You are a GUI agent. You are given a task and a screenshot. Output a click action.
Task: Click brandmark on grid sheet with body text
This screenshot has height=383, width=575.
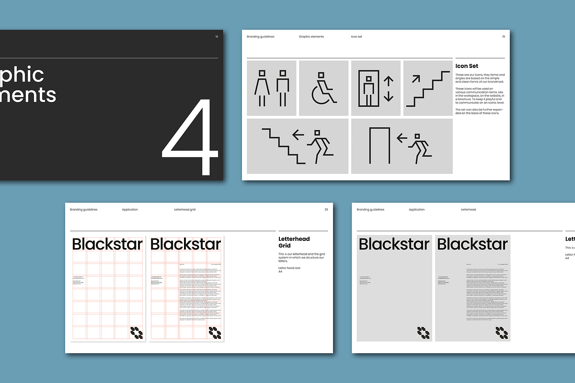pyautogui.click(x=215, y=333)
